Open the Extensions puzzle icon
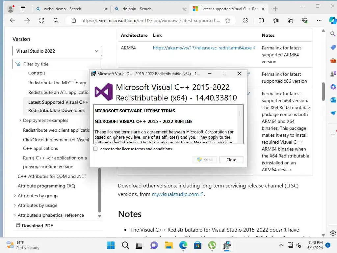Viewport: 337px width, 253px height. click(245, 20)
